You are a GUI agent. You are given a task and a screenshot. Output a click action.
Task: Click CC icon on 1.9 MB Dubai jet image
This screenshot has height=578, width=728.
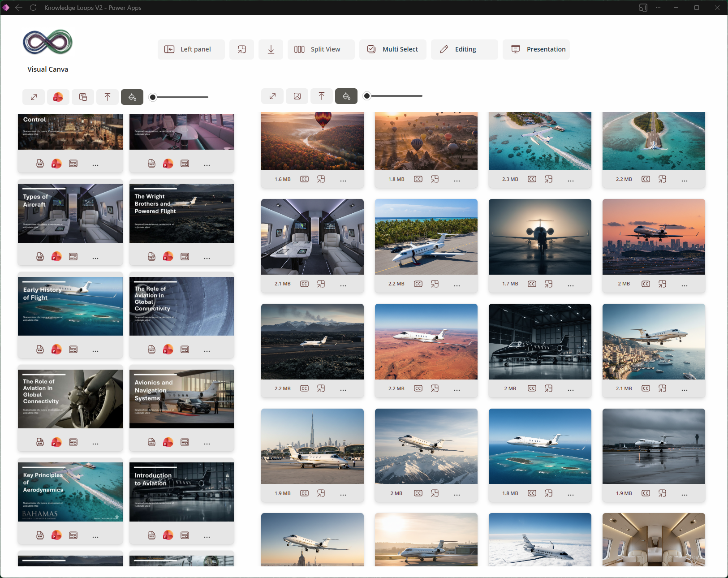[305, 493]
